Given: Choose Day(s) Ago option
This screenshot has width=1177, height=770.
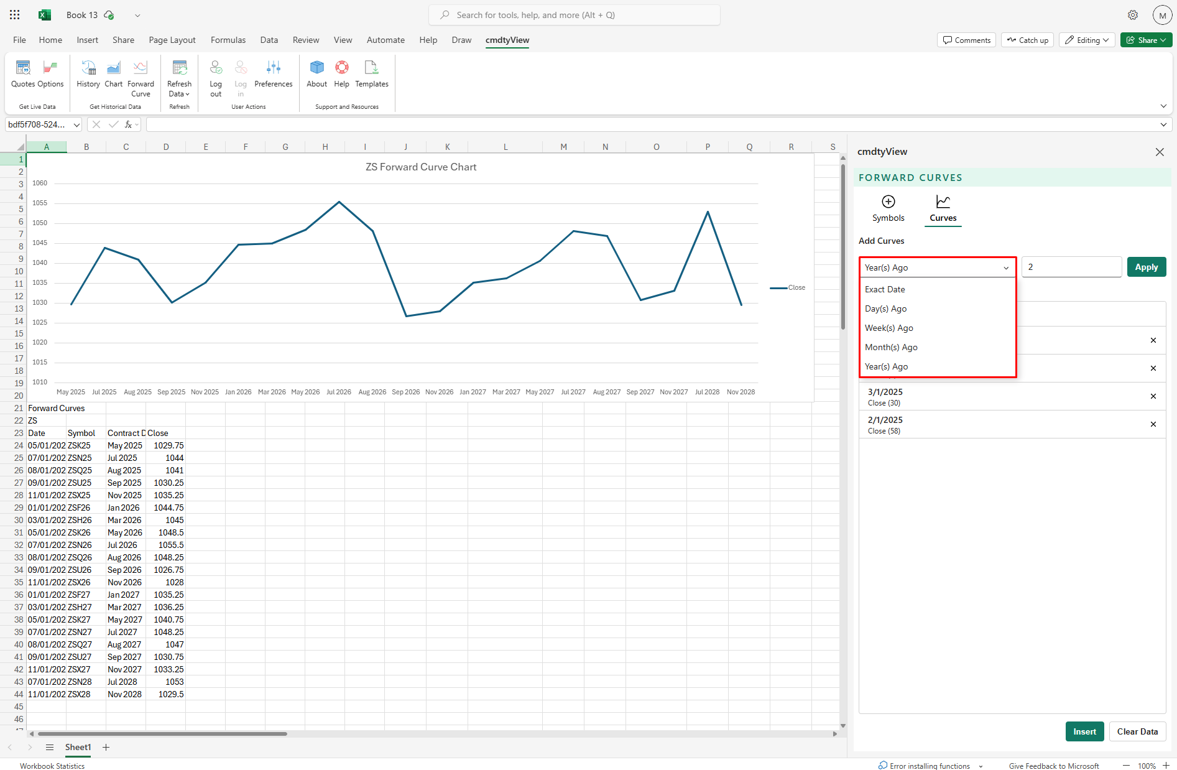Looking at the screenshot, I should (937, 308).
